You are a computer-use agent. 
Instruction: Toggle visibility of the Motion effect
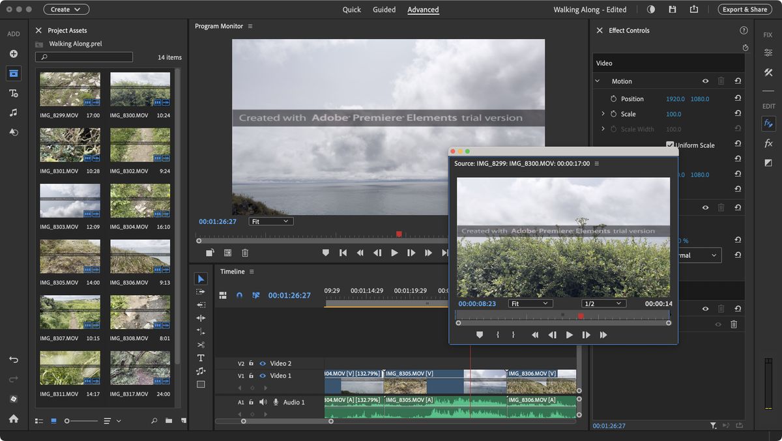705,81
